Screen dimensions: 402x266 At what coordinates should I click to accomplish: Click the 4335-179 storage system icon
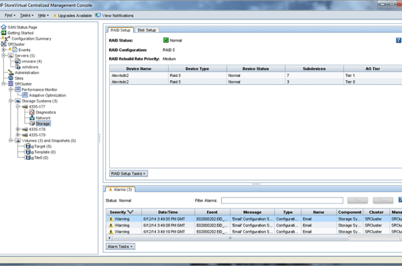click(25, 135)
